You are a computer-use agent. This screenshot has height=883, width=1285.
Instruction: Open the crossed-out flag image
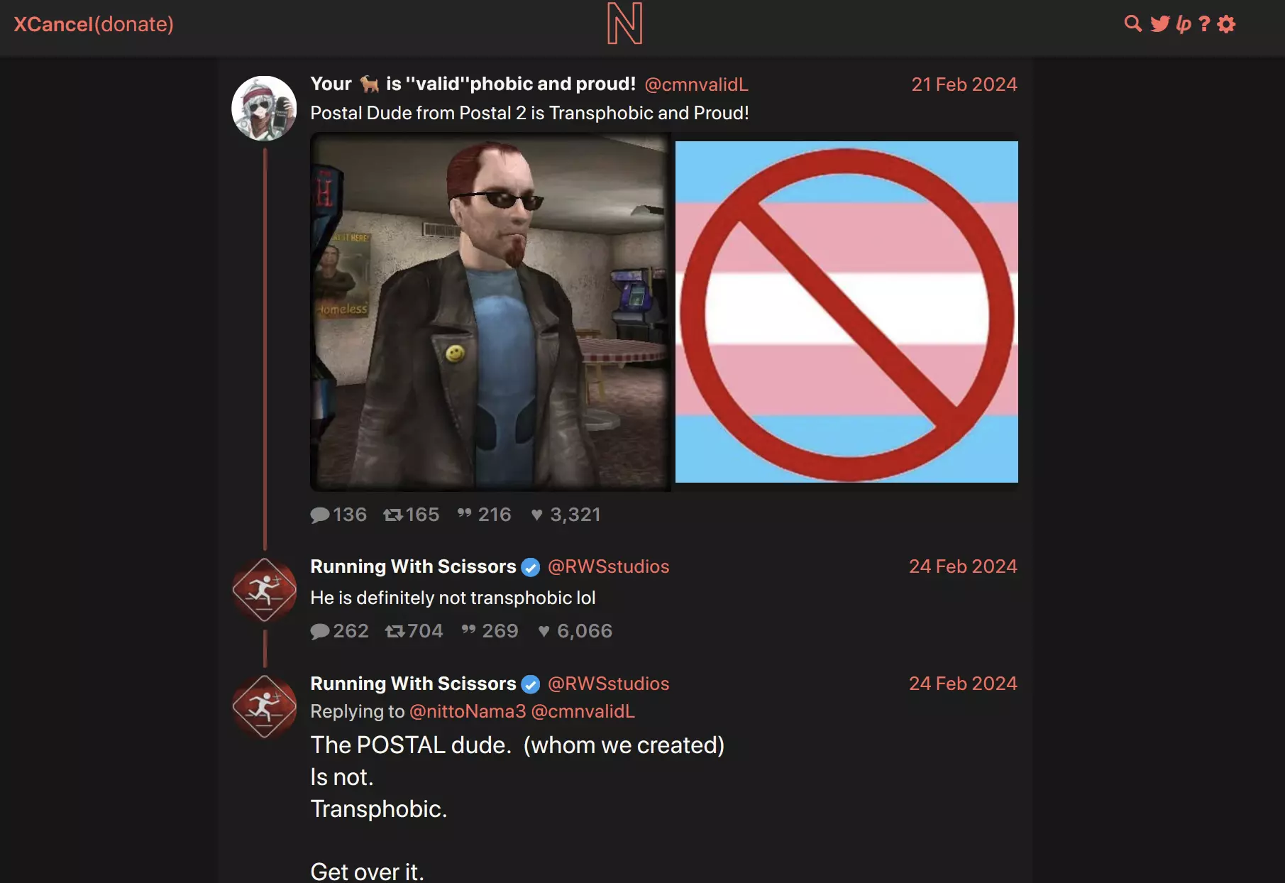(x=846, y=312)
